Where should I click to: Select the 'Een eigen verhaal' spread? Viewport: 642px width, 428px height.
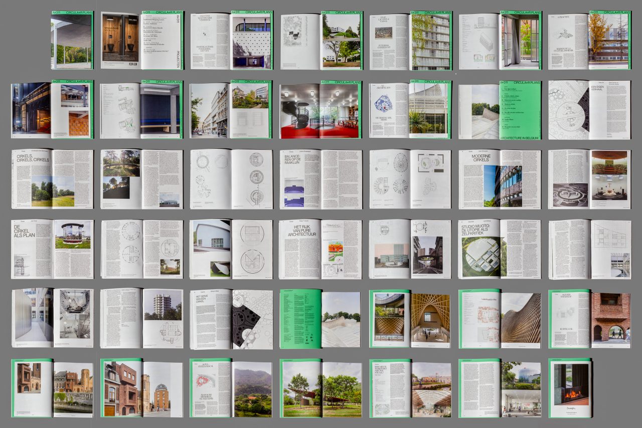[x=589, y=110]
